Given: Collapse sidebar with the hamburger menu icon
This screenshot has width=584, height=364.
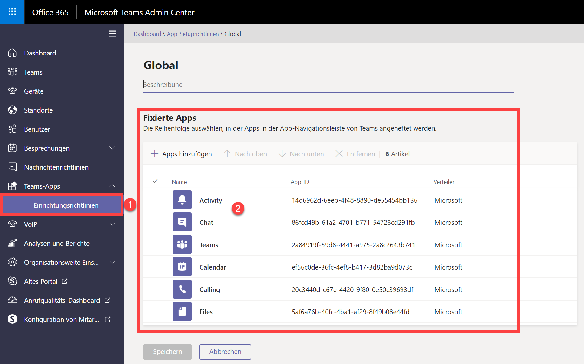Looking at the screenshot, I should click(x=112, y=34).
